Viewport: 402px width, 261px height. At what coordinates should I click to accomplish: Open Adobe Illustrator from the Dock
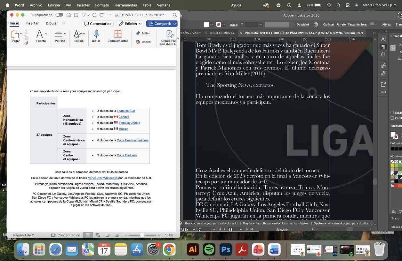pyautogui.click(x=193, y=249)
